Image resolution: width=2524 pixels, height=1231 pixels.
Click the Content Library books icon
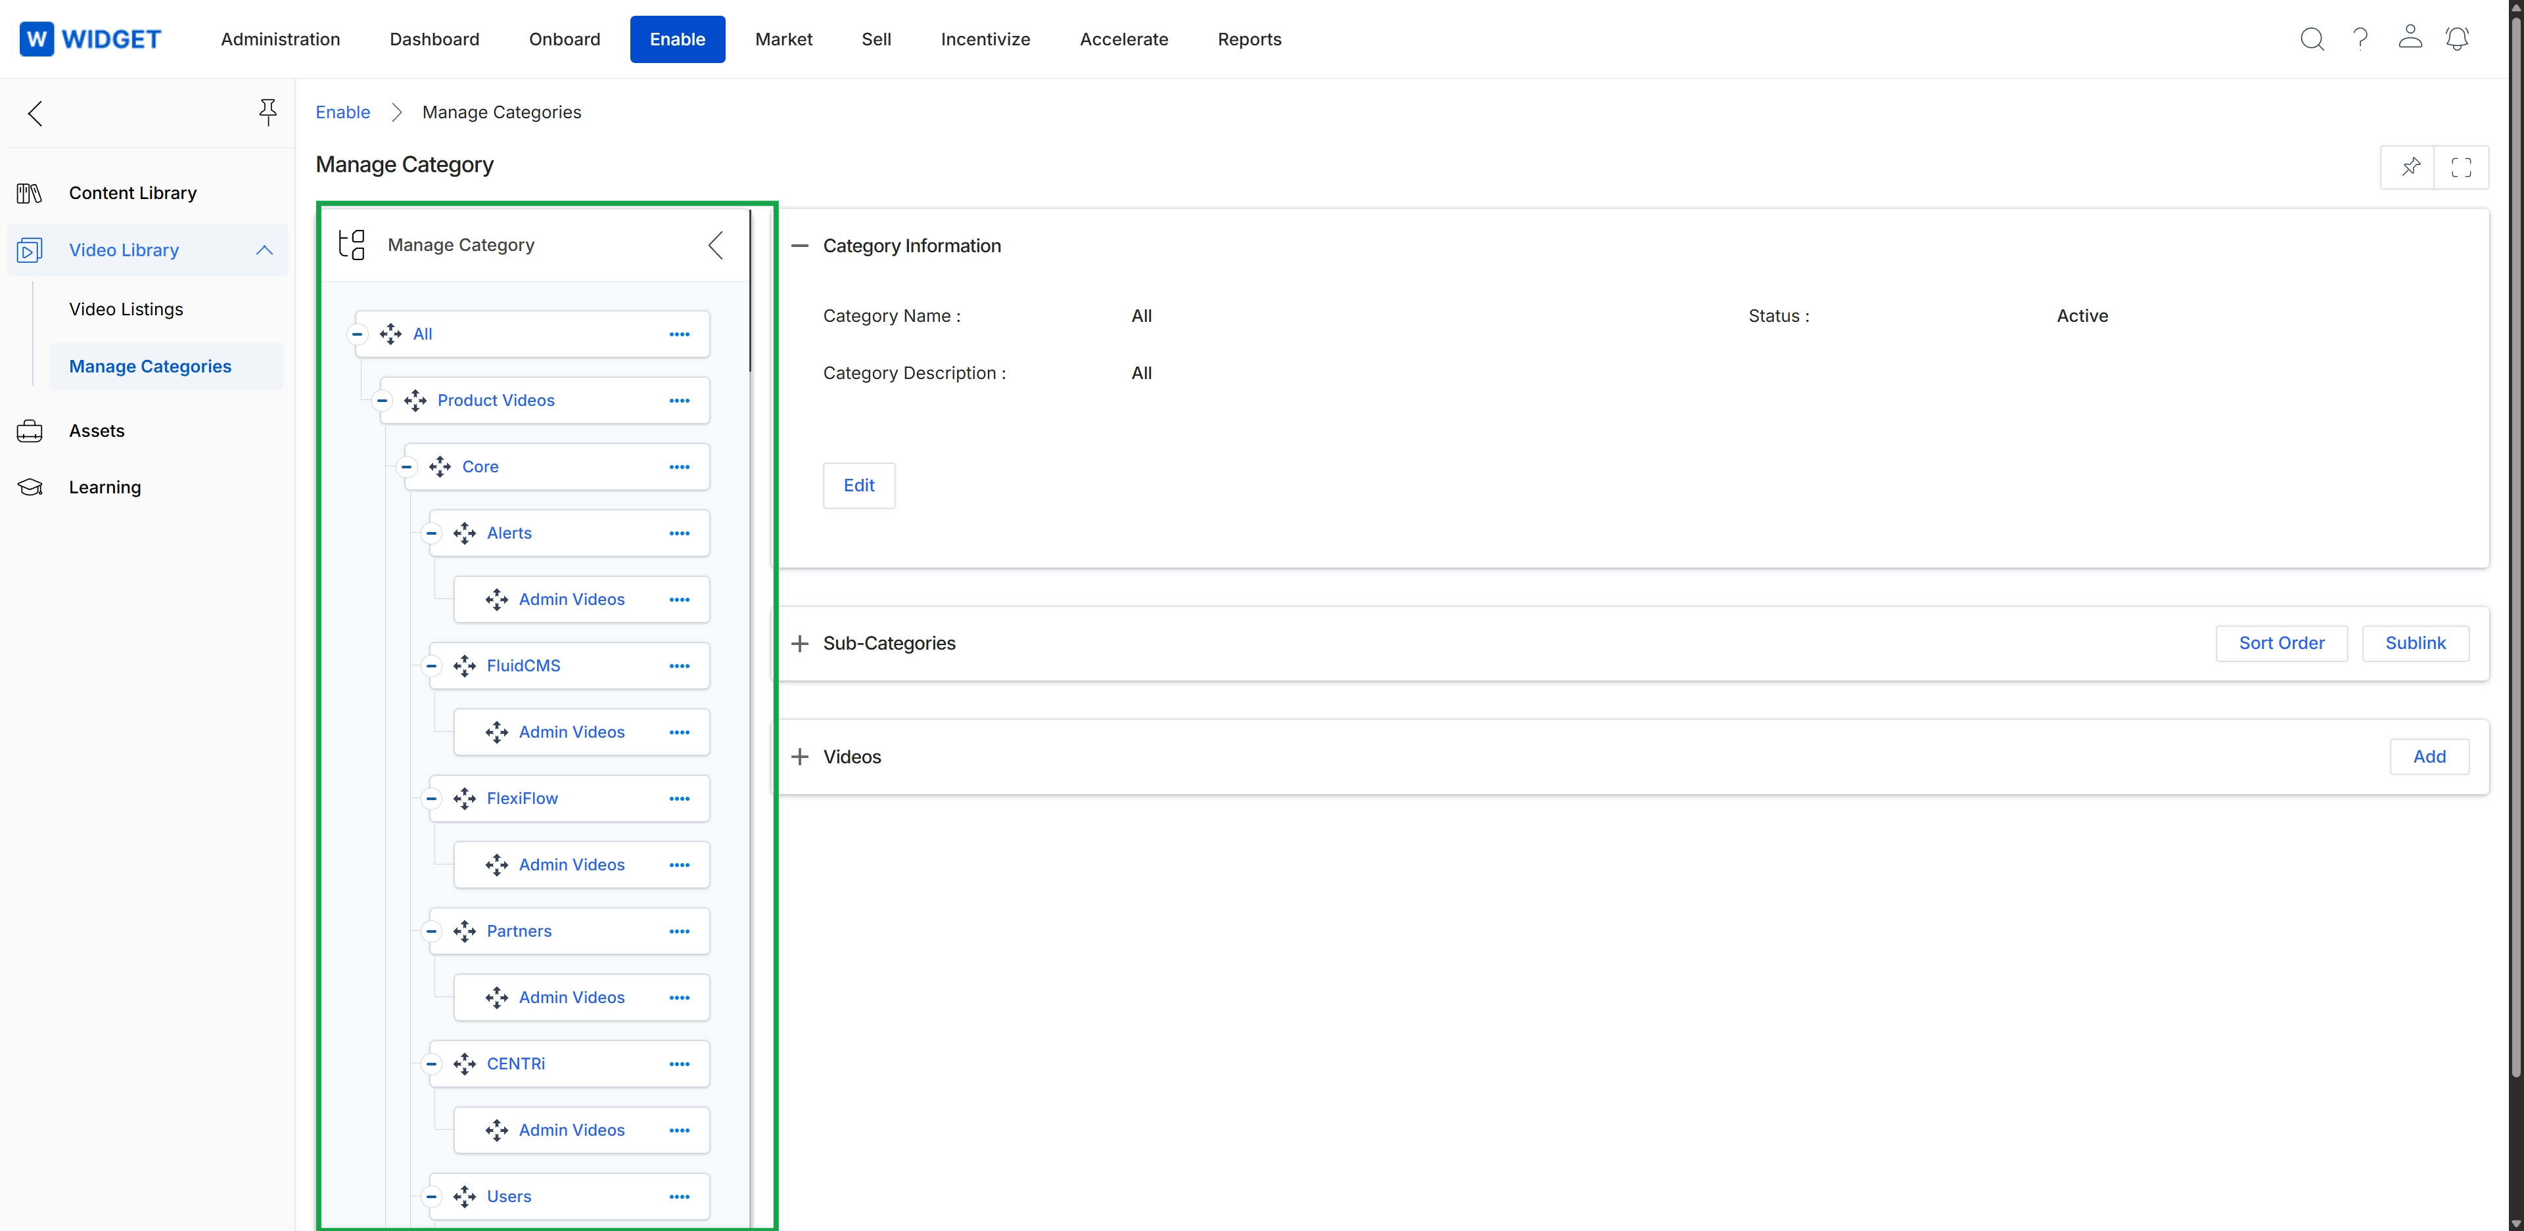pos(30,193)
